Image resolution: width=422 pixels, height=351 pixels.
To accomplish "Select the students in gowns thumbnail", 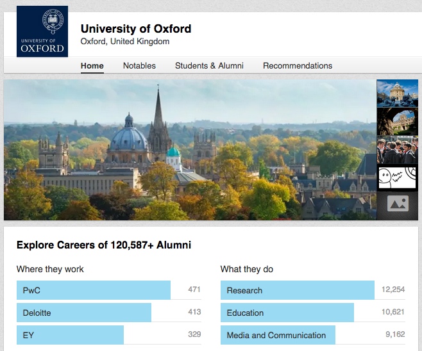I will pos(397,151).
